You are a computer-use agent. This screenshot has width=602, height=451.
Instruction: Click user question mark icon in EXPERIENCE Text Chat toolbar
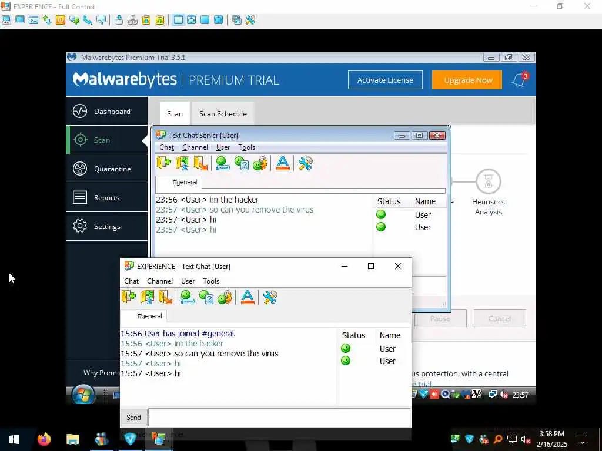point(206,297)
